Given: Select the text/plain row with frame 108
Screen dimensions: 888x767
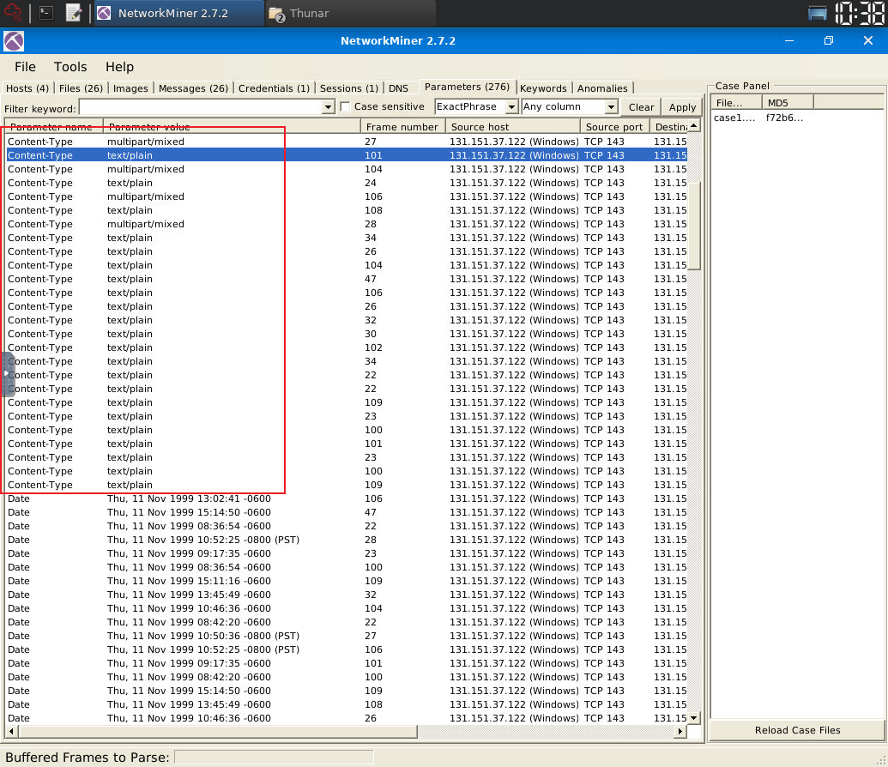Looking at the screenshot, I should [x=346, y=210].
